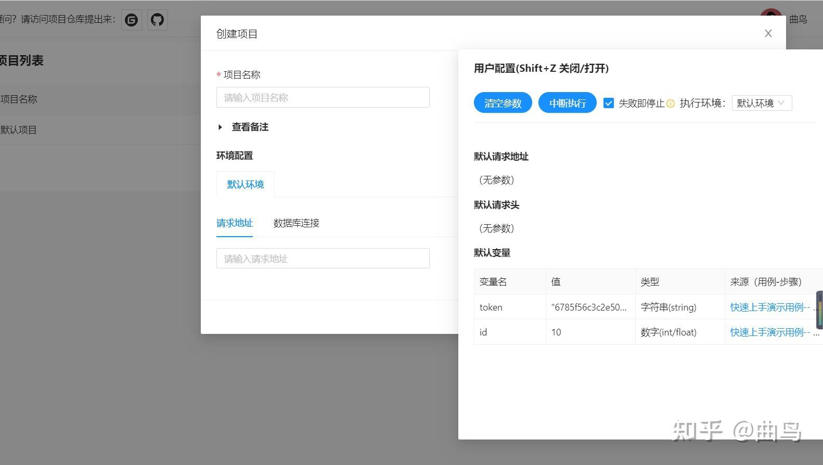This screenshot has height=465, width=823.
Task: Open the Gitee repository icon
Action: coord(132,20)
